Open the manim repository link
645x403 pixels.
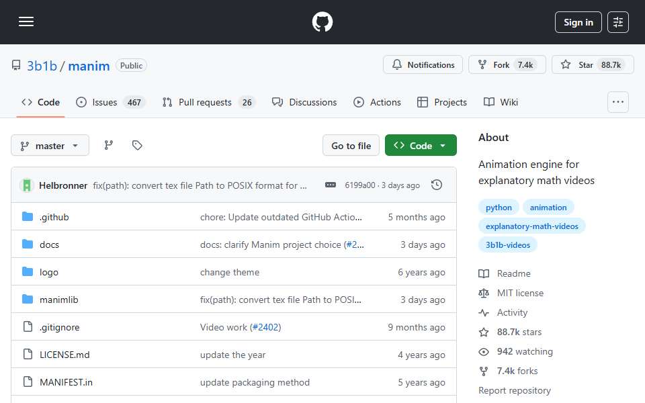pyautogui.click(x=89, y=66)
